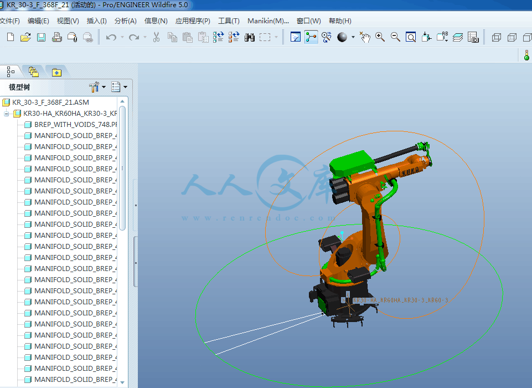
Task: Click the binoculars Find icon
Action: coord(250,37)
